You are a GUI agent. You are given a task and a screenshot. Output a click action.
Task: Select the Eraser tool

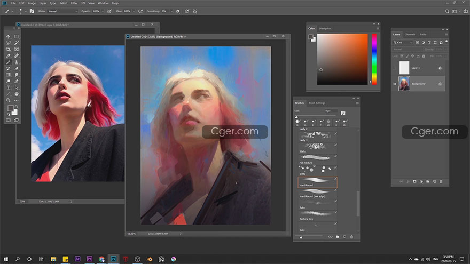(x=17, y=69)
